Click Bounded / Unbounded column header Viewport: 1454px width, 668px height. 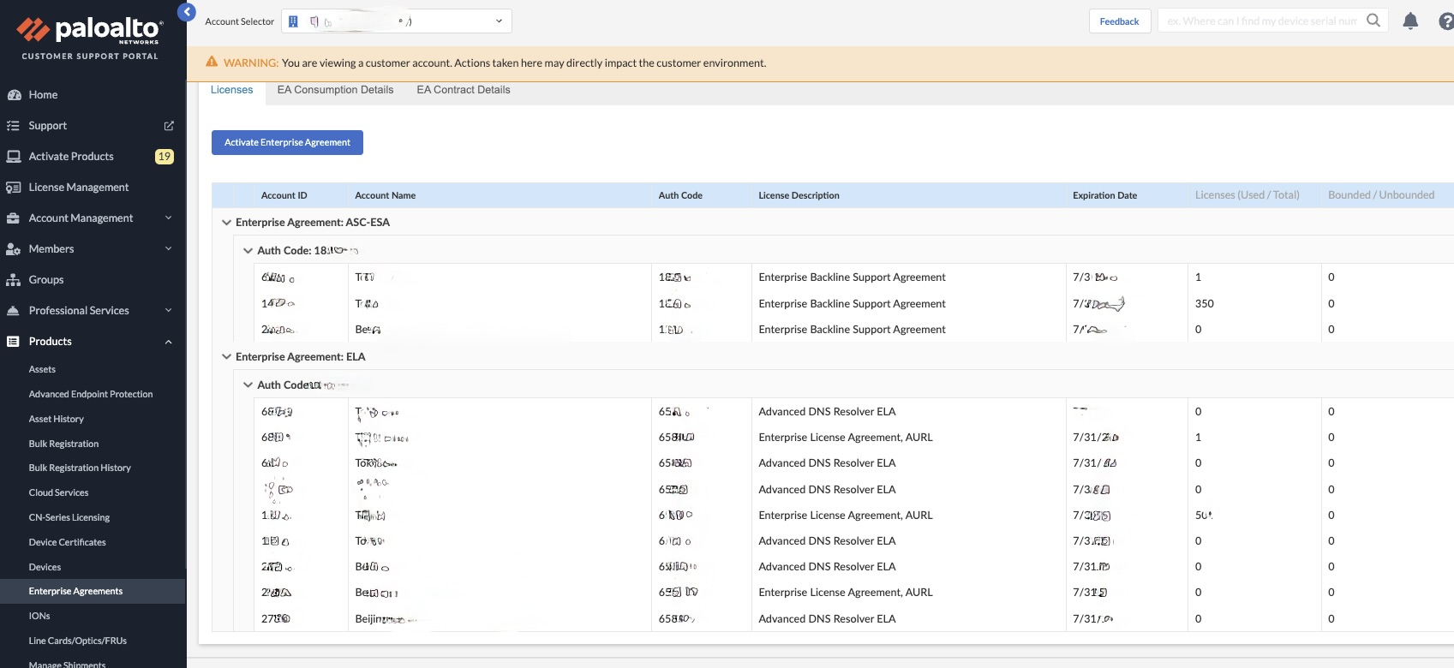coord(1381,195)
